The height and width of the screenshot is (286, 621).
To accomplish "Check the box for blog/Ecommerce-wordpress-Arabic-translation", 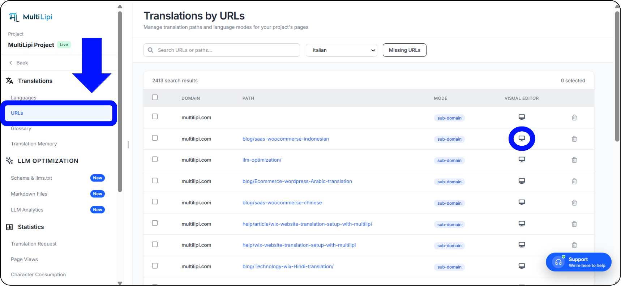I will coord(155,180).
